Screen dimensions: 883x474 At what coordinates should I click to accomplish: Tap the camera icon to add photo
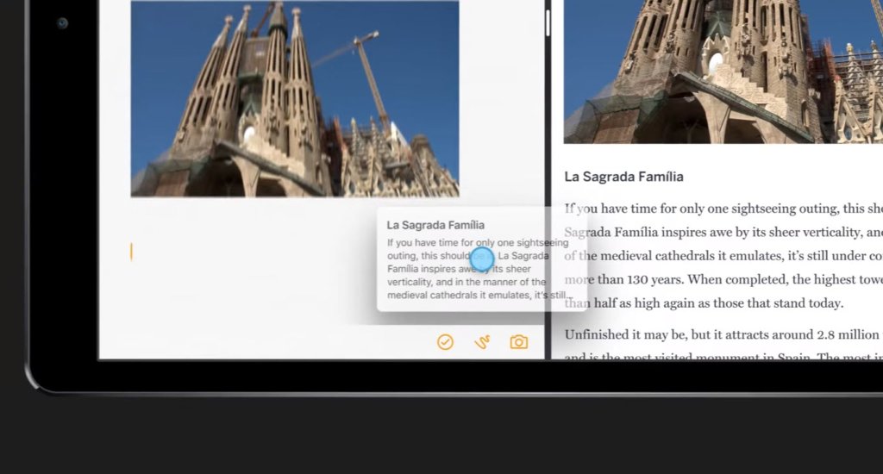518,342
